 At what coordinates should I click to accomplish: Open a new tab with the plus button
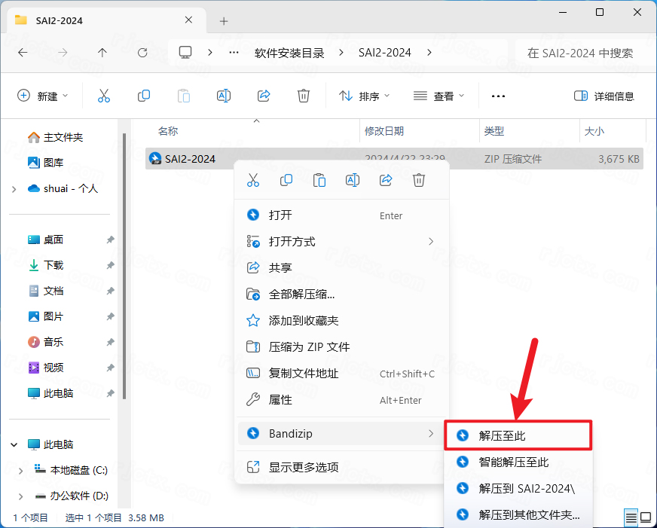coord(224,21)
